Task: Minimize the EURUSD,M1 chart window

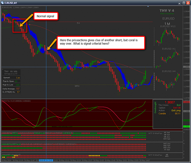Action: [179, 3]
